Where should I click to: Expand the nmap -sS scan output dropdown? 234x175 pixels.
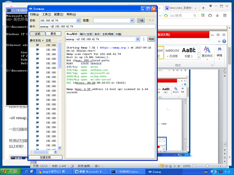pyautogui.click(x=138, y=39)
